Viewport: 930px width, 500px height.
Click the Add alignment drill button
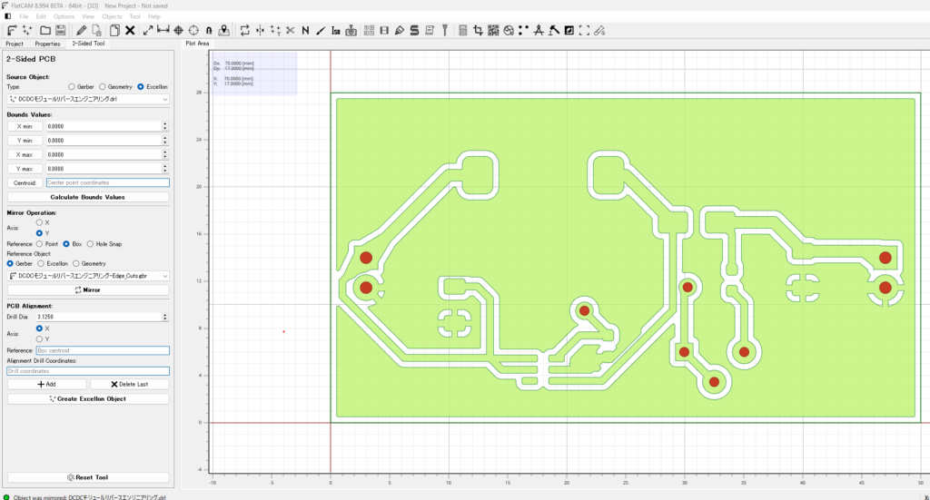(x=47, y=385)
